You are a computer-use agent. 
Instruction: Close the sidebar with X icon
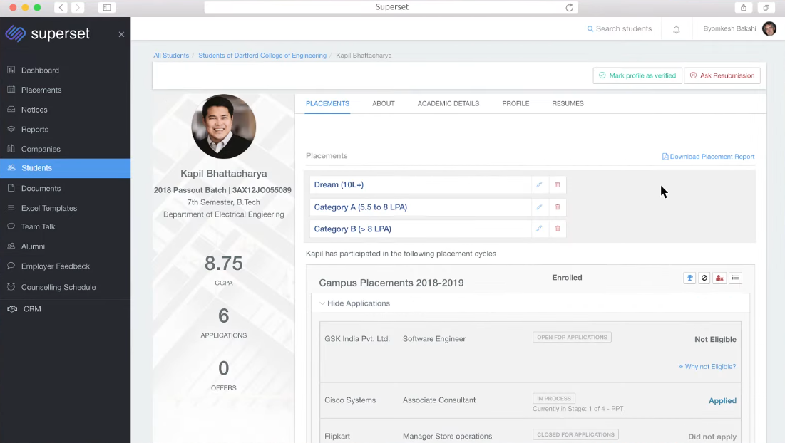[x=121, y=34]
